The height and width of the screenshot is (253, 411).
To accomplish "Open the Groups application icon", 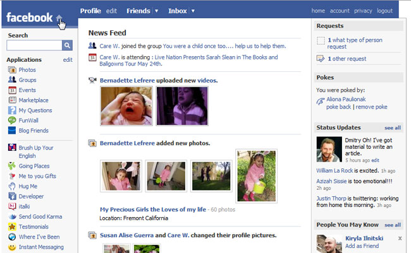I will pos(12,79).
